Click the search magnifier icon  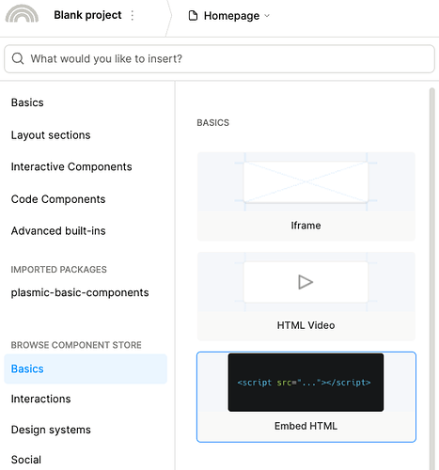[18, 58]
